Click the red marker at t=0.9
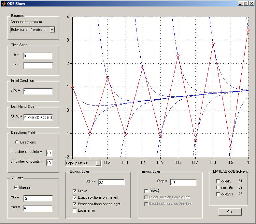The width and height of the screenshot is (256, 224). [x=231, y=147]
